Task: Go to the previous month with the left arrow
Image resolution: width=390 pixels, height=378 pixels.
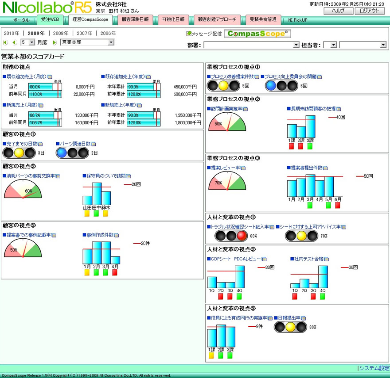Action: click(x=15, y=42)
